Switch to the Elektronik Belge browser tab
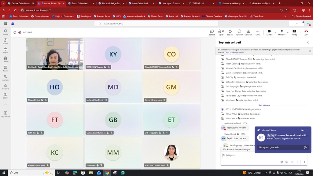 click(110, 3)
